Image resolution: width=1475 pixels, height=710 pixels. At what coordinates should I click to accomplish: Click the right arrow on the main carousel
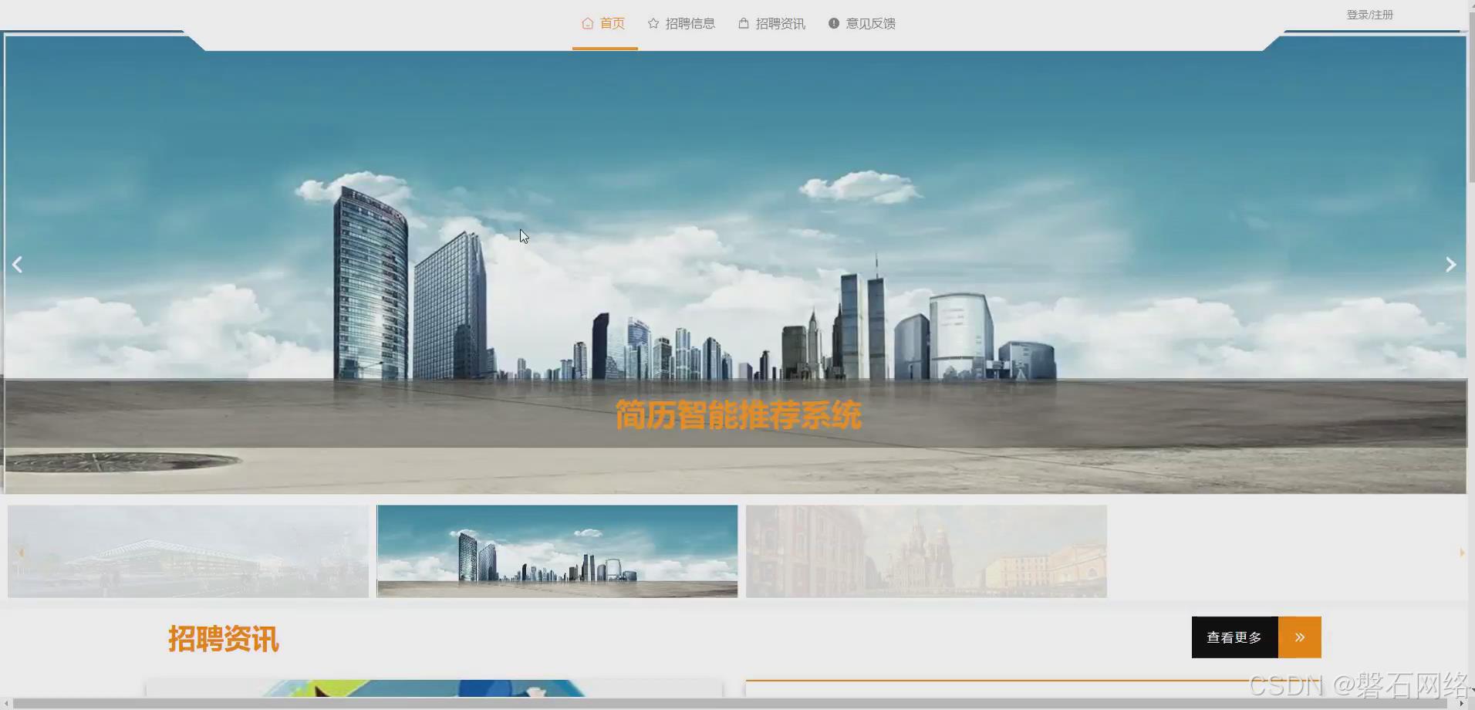[x=1450, y=264]
